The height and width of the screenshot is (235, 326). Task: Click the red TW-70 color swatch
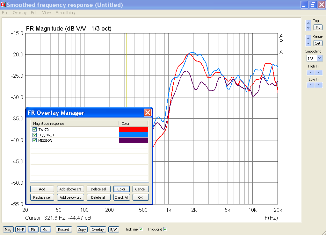(134, 129)
